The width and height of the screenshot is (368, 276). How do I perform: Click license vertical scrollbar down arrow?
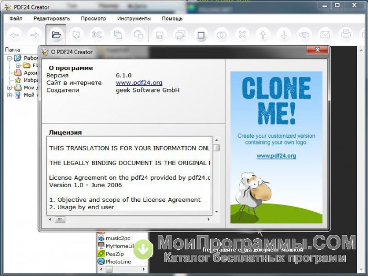(217, 212)
